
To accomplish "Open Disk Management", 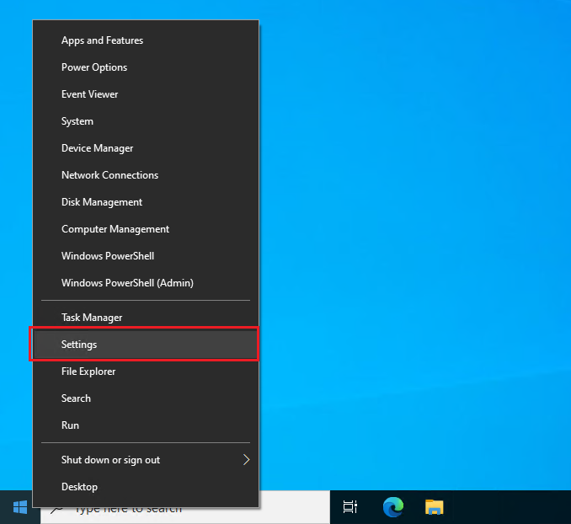I will coord(102,202).
